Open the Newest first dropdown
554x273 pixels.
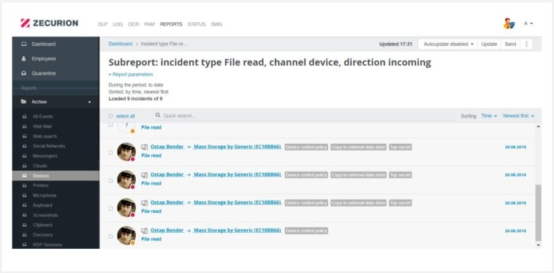coord(518,116)
